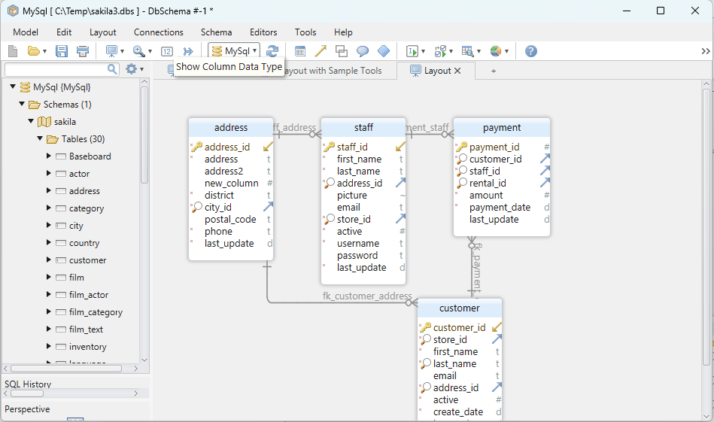This screenshot has height=422, width=714.
Task: Click the address table header in diagram
Action: tap(231, 127)
